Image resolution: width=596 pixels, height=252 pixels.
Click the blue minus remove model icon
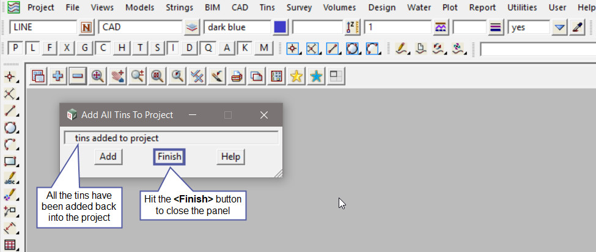pos(78,76)
